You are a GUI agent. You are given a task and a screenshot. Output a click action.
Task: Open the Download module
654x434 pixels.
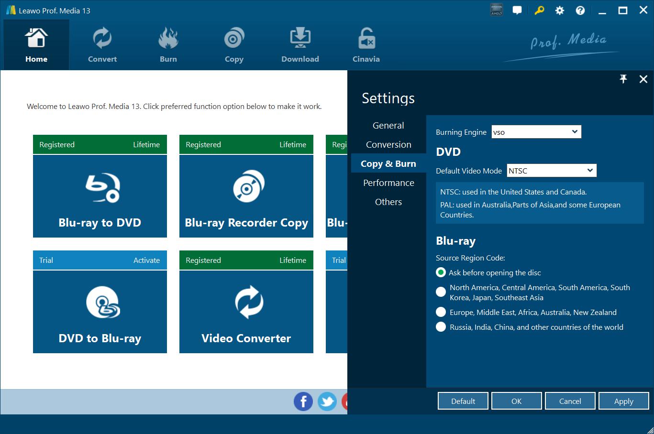[300, 45]
